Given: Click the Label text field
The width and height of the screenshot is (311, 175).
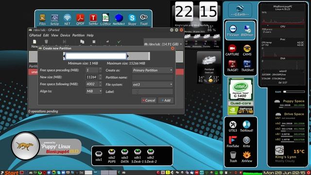Looking at the screenshot, I should pos(152,91).
